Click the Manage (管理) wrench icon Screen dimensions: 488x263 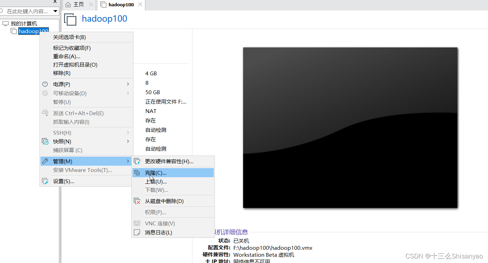[x=45, y=161]
